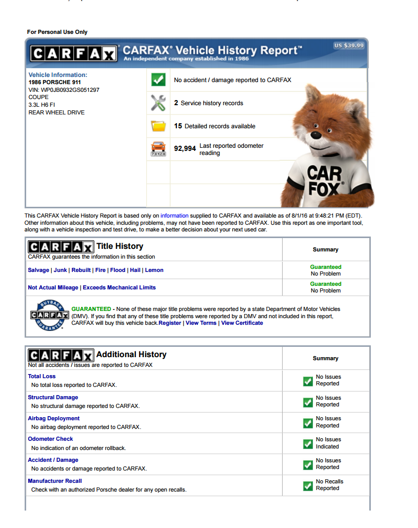This screenshot has width=418, height=528.
Task: Click green check in Odometer Check row
Action: tap(308, 444)
